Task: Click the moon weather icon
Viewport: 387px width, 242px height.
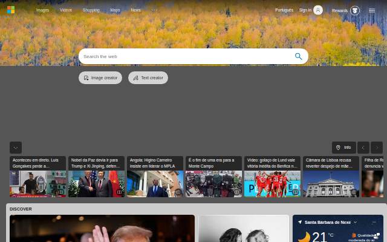Action: [304, 237]
